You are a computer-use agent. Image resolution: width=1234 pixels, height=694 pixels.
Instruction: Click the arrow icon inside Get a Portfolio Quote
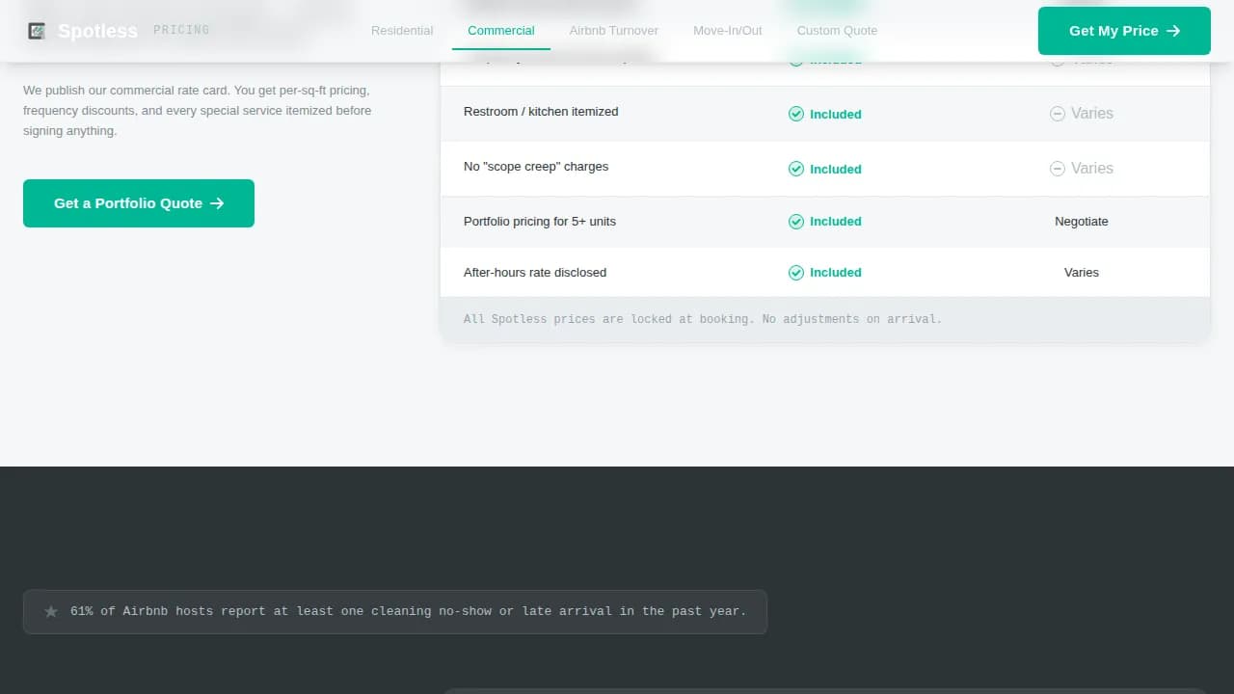tap(217, 203)
